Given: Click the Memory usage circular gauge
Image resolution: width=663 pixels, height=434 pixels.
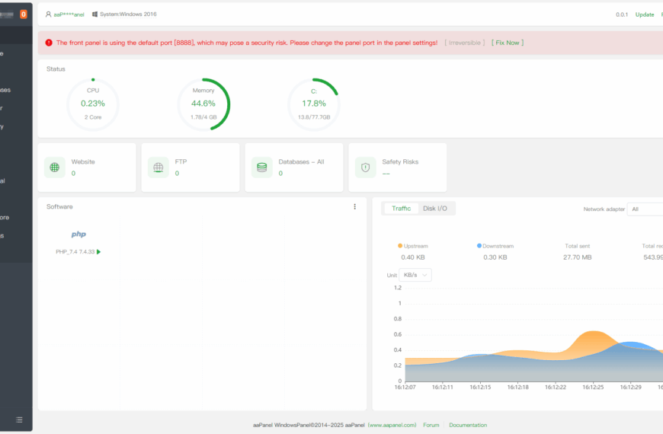Looking at the screenshot, I should [203, 104].
